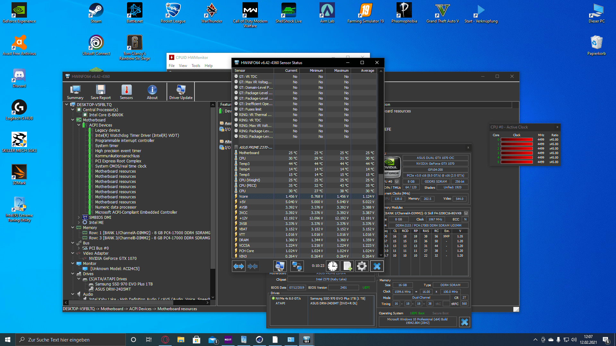Click volume icon in system tray
The height and width of the screenshot is (346, 616).
click(x=574, y=340)
